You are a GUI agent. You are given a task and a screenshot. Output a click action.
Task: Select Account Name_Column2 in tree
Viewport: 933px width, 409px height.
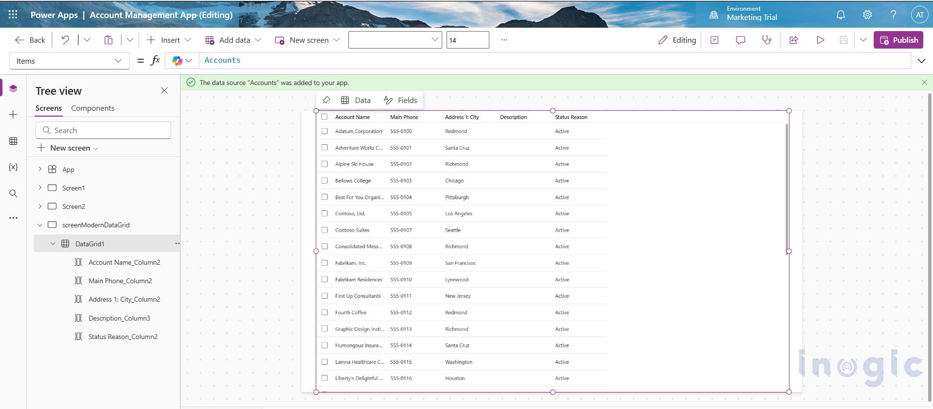(124, 262)
